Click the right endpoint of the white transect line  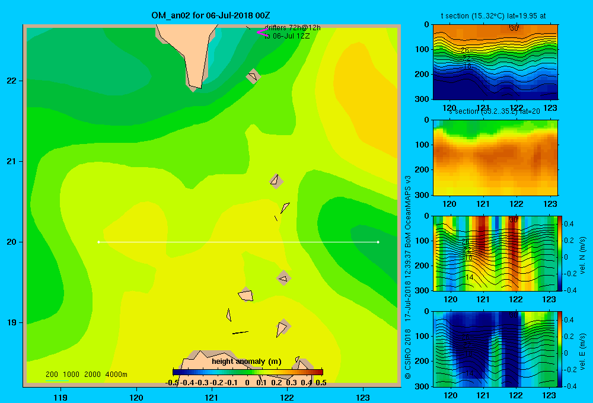coord(378,242)
